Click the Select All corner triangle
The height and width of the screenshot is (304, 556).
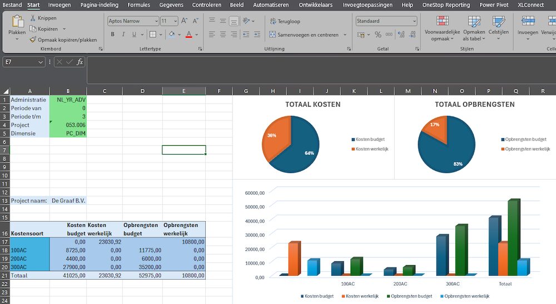[x=5, y=91]
